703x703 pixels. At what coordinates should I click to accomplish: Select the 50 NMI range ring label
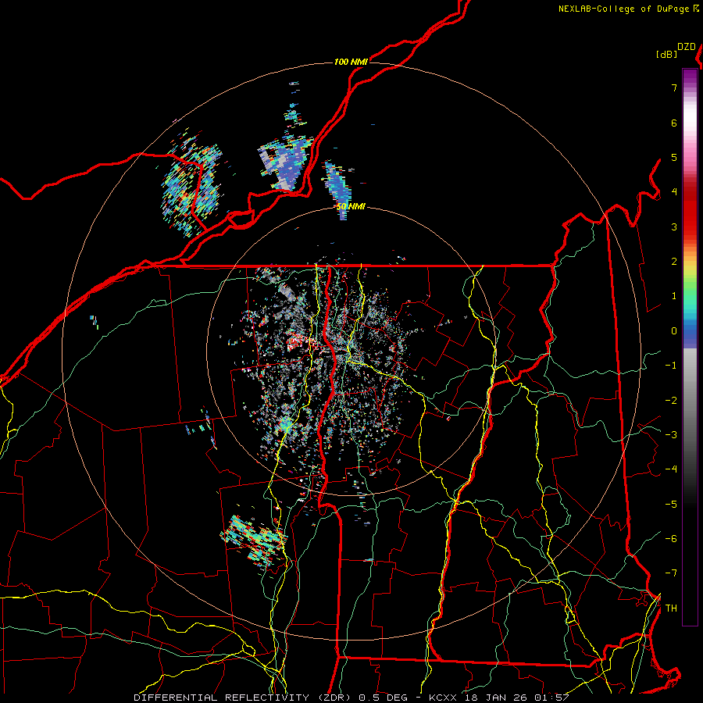351,206
